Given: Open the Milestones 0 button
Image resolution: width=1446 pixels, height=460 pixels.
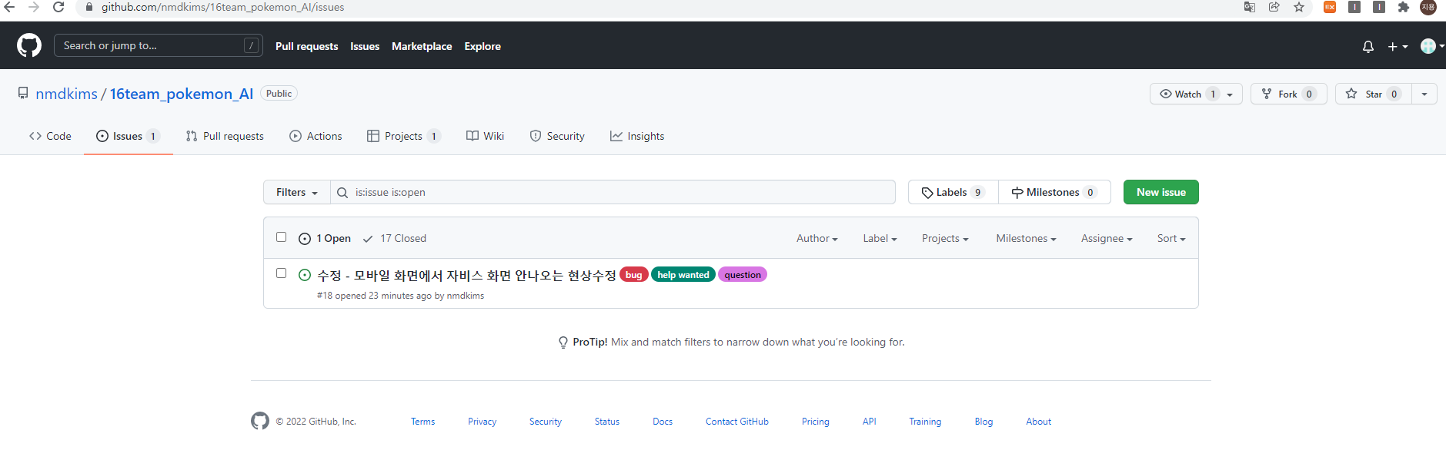Looking at the screenshot, I should [x=1054, y=192].
